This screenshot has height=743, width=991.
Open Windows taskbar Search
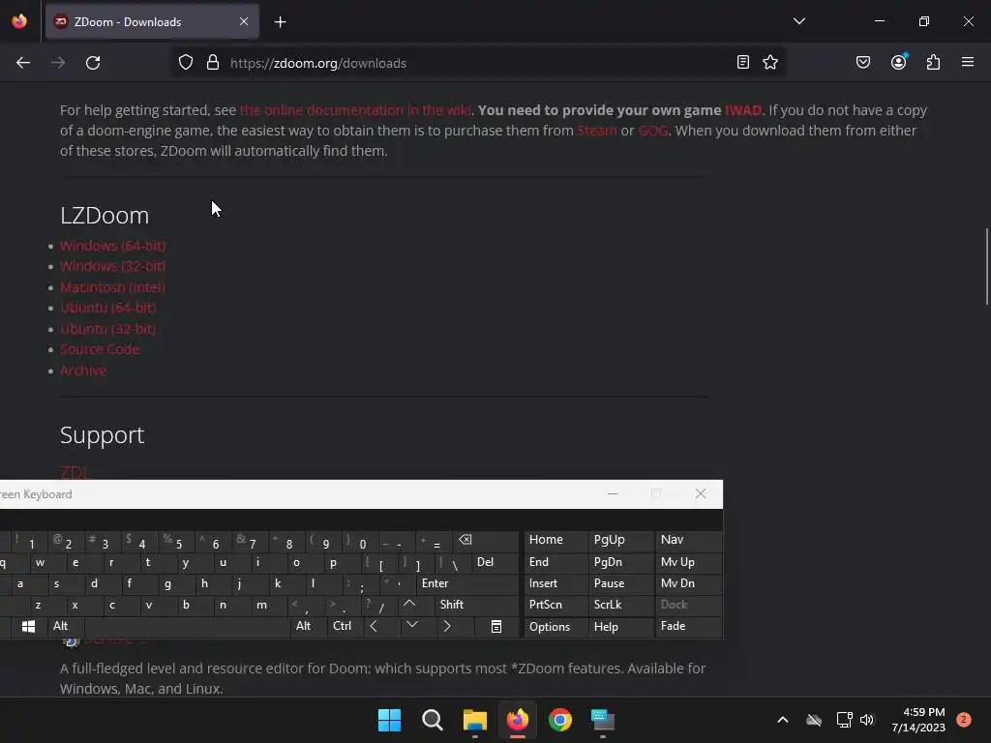433,720
